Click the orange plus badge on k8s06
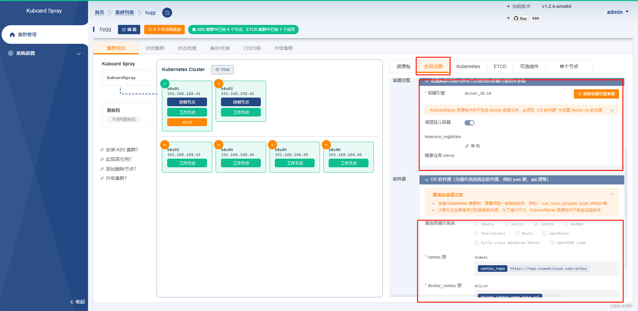The width and height of the screenshot is (638, 311). tap(326, 145)
